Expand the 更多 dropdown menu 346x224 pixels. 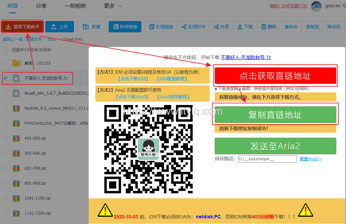112,6
